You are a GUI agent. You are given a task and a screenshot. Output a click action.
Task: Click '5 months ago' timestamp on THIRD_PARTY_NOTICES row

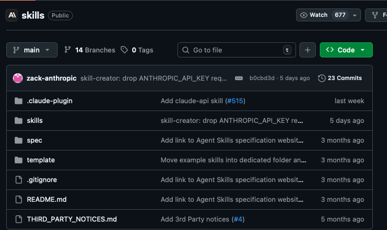click(x=342, y=219)
